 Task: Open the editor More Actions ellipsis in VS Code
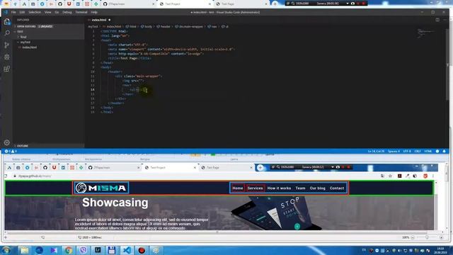pos(445,20)
